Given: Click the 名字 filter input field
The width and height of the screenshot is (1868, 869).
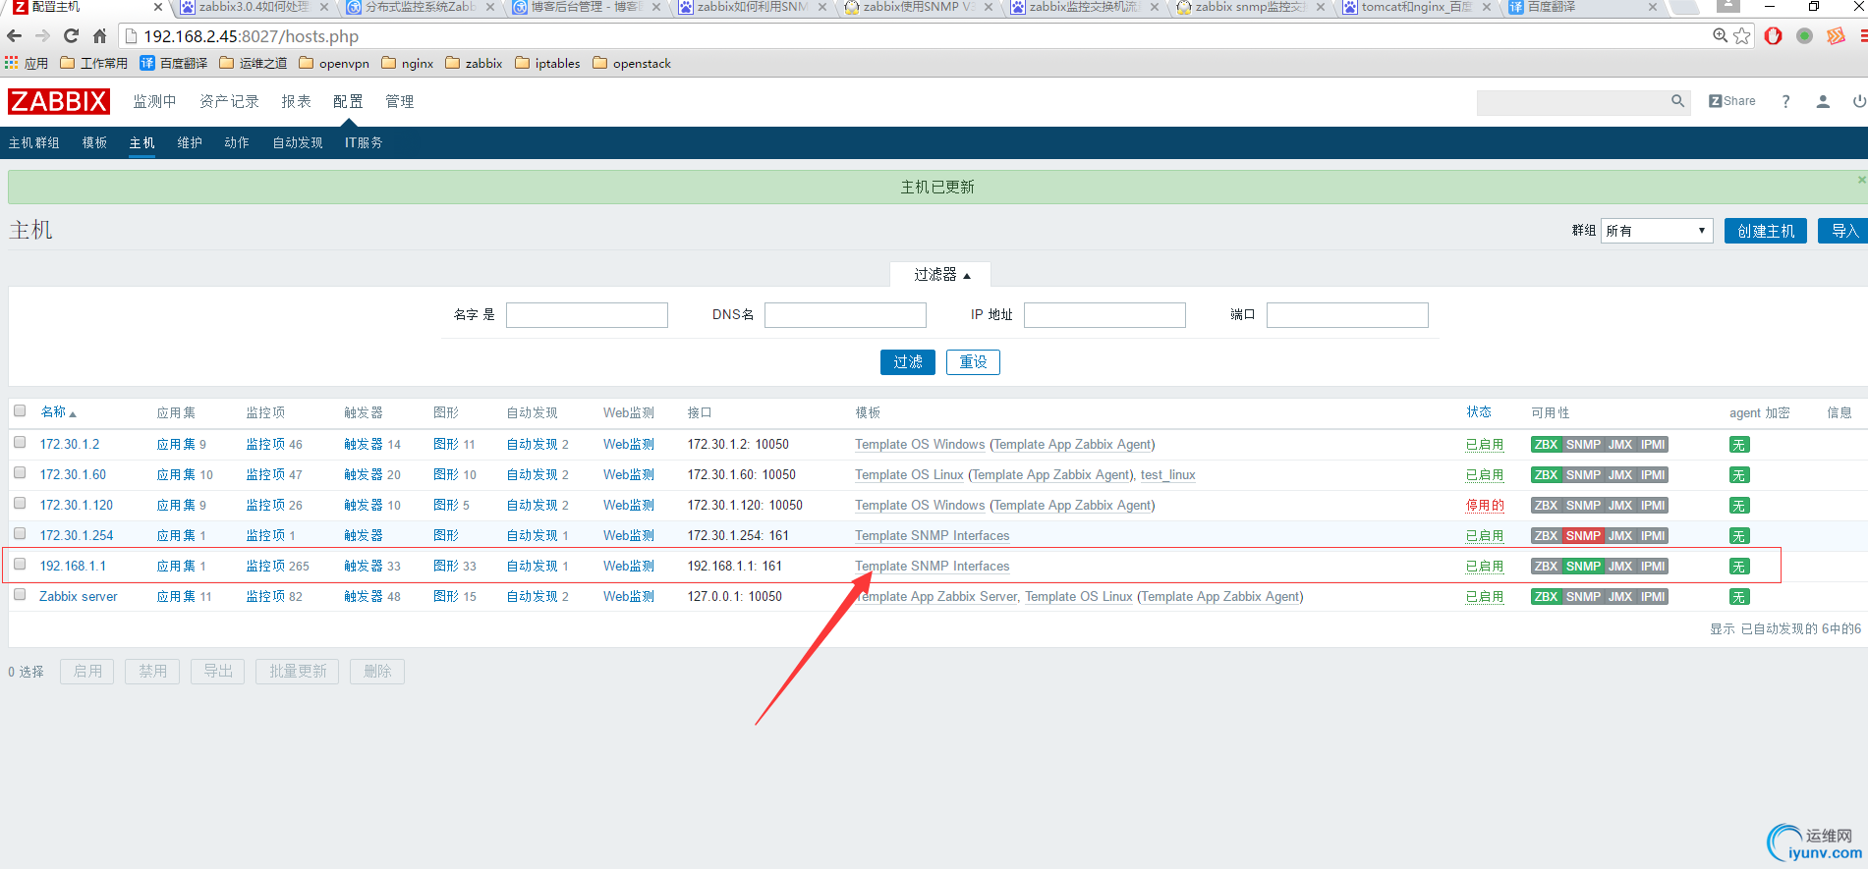Looking at the screenshot, I should coord(587,315).
